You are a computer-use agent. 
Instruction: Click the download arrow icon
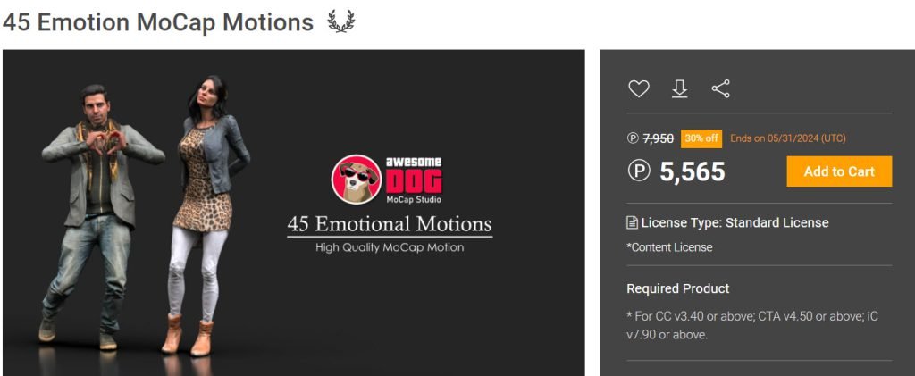(679, 88)
